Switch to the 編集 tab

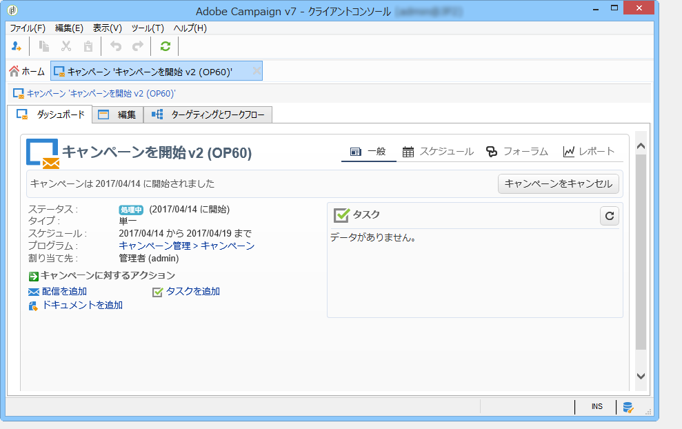point(118,115)
